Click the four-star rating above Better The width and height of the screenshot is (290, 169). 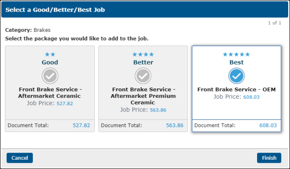(143, 54)
